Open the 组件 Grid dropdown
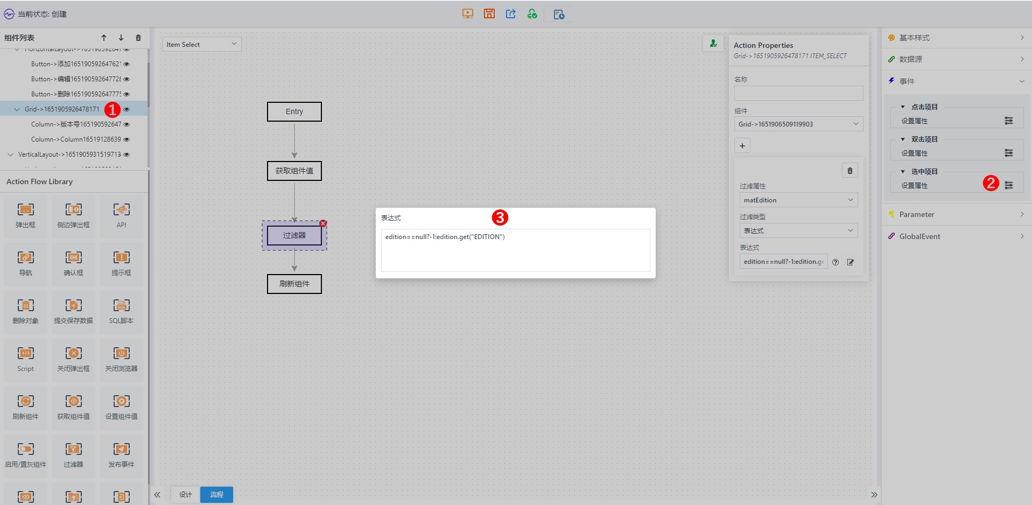The height and width of the screenshot is (505, 1032). tap(798, 124)
